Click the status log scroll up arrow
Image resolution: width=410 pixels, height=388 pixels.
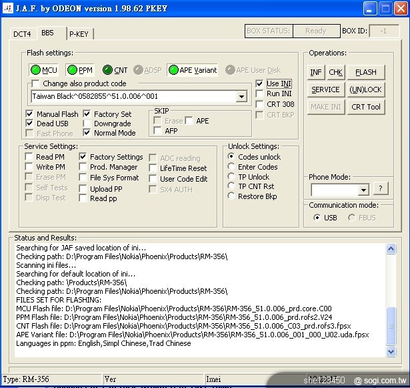coord(391,248)
